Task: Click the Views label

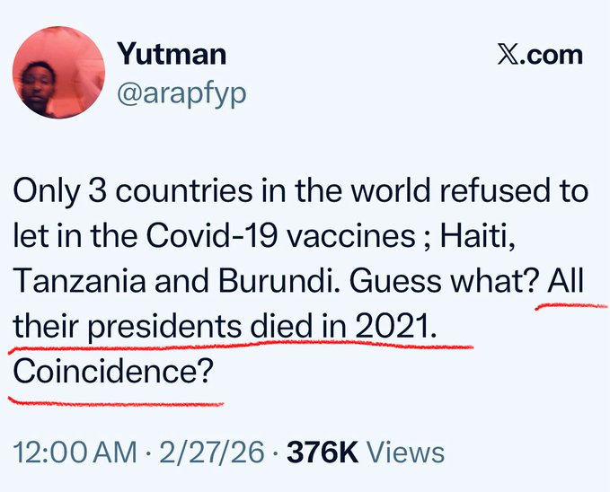Action: pyautogui.click(x=407, y=452)
